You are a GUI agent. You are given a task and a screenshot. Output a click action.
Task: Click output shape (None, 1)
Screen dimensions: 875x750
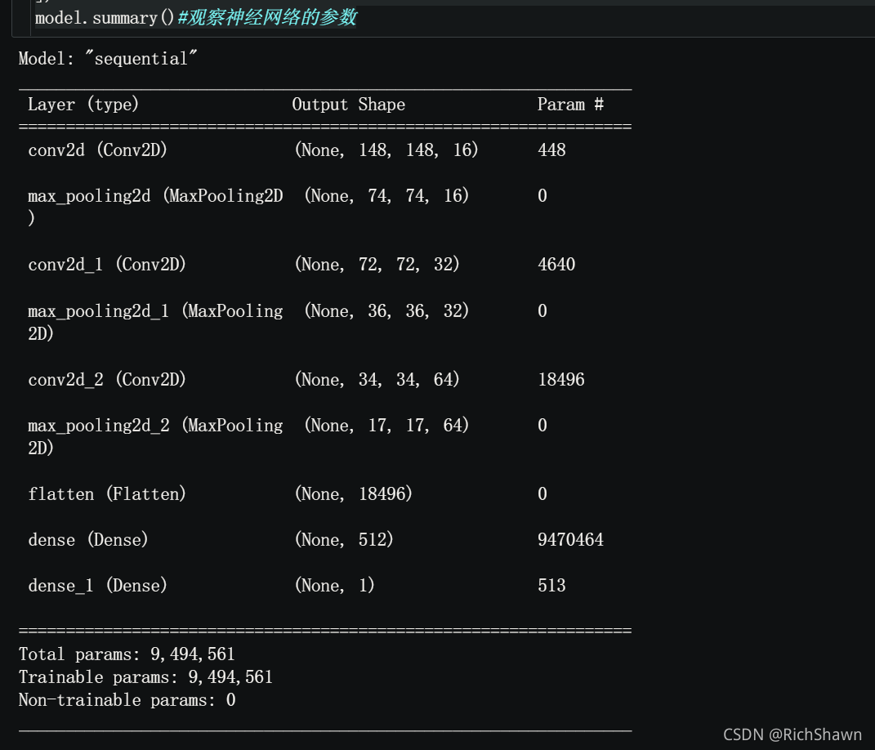[334, 586]
